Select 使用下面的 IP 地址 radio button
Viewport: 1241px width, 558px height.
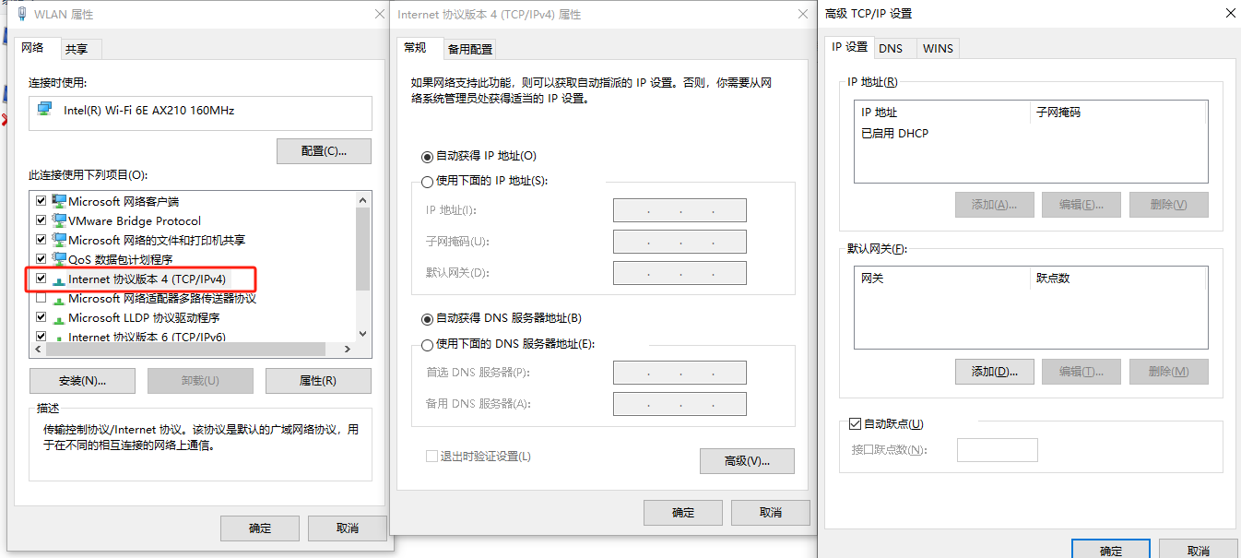(x=427, y=182)
